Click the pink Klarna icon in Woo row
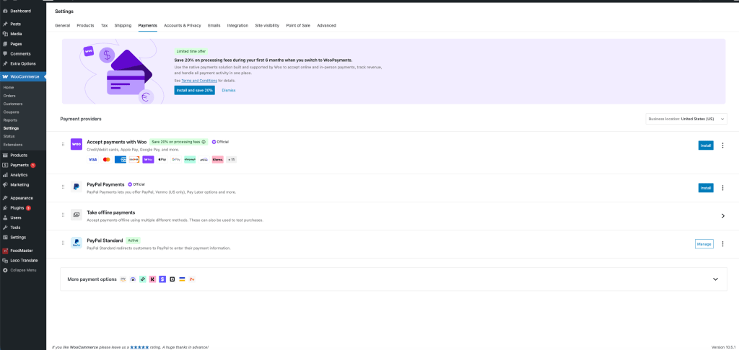This screenshot has width=739, height=350. [217, 160]
